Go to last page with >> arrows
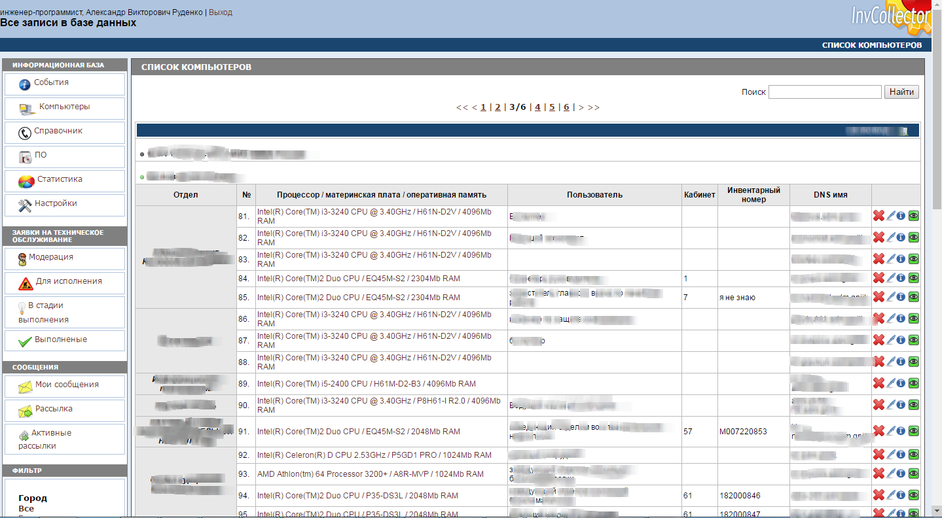Image resolution: width=942 pixels, height=518 pixels. [594, 107]
